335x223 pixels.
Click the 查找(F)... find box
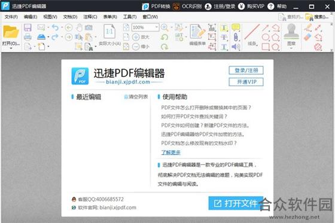pos(291,17)
